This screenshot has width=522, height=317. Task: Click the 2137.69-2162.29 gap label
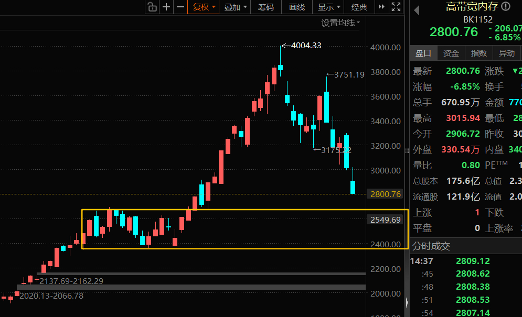click(71, 281)
